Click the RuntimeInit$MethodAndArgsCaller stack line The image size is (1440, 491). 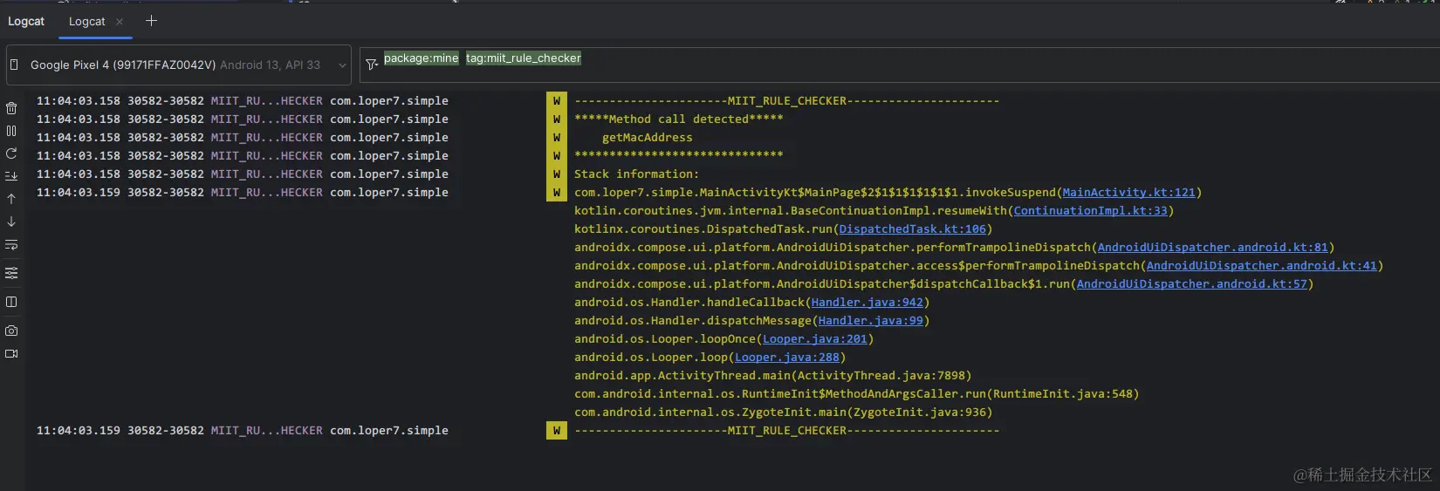(x=856, y=393)
